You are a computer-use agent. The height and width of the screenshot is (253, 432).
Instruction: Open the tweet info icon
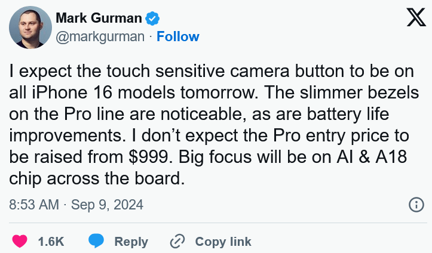click(x=416, y=205)
